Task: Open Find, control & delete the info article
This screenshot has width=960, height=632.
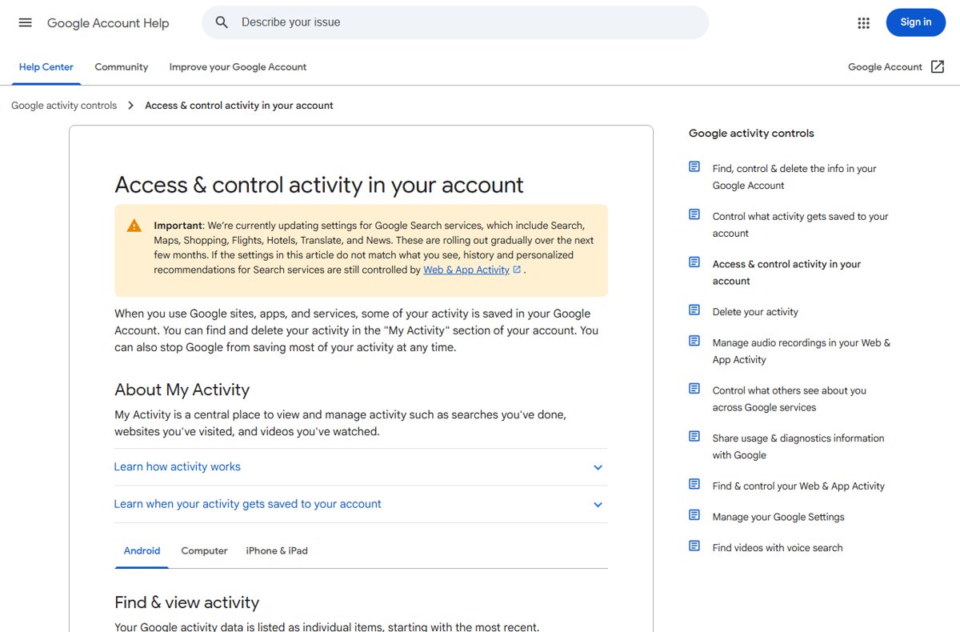Action: pos(794,177)
